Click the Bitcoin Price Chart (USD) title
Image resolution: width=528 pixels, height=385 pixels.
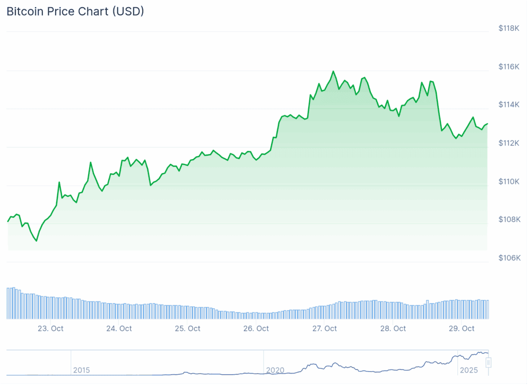point(75,11)
